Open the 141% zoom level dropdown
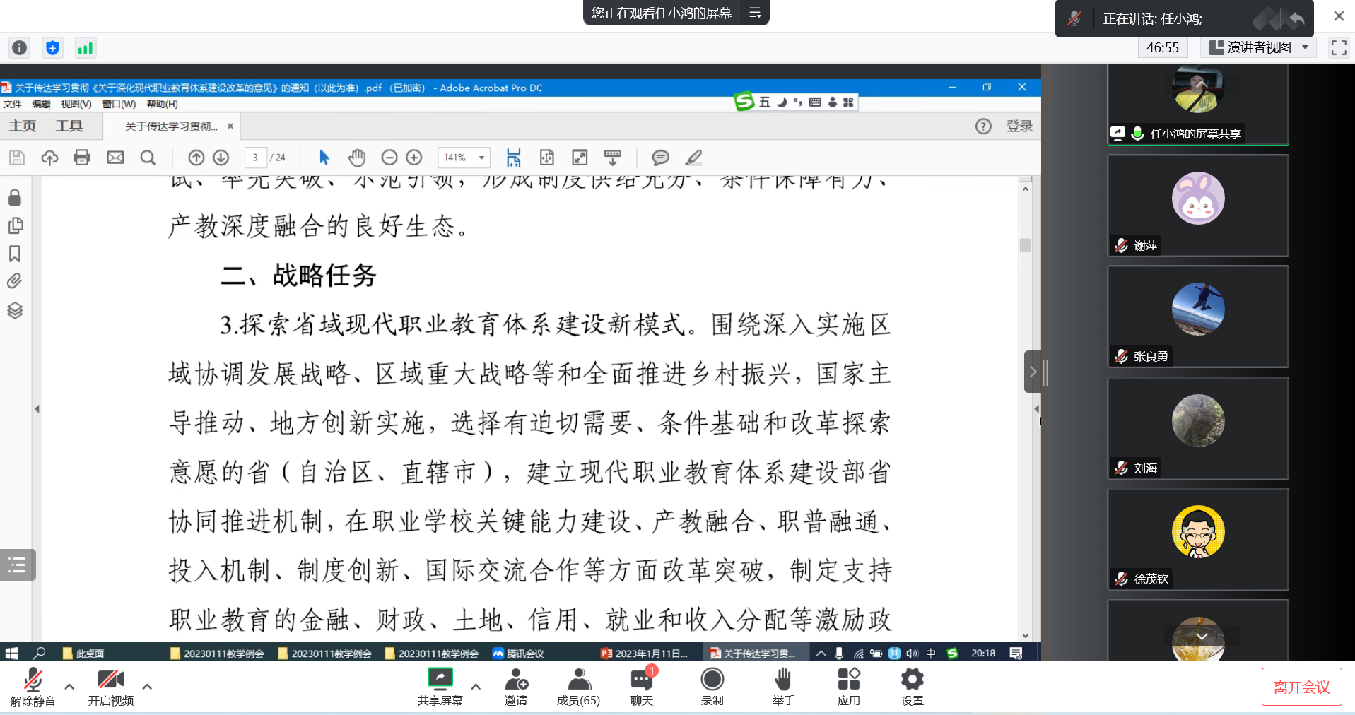Screen dimensions: 1355x715 [x=481, y=158]
